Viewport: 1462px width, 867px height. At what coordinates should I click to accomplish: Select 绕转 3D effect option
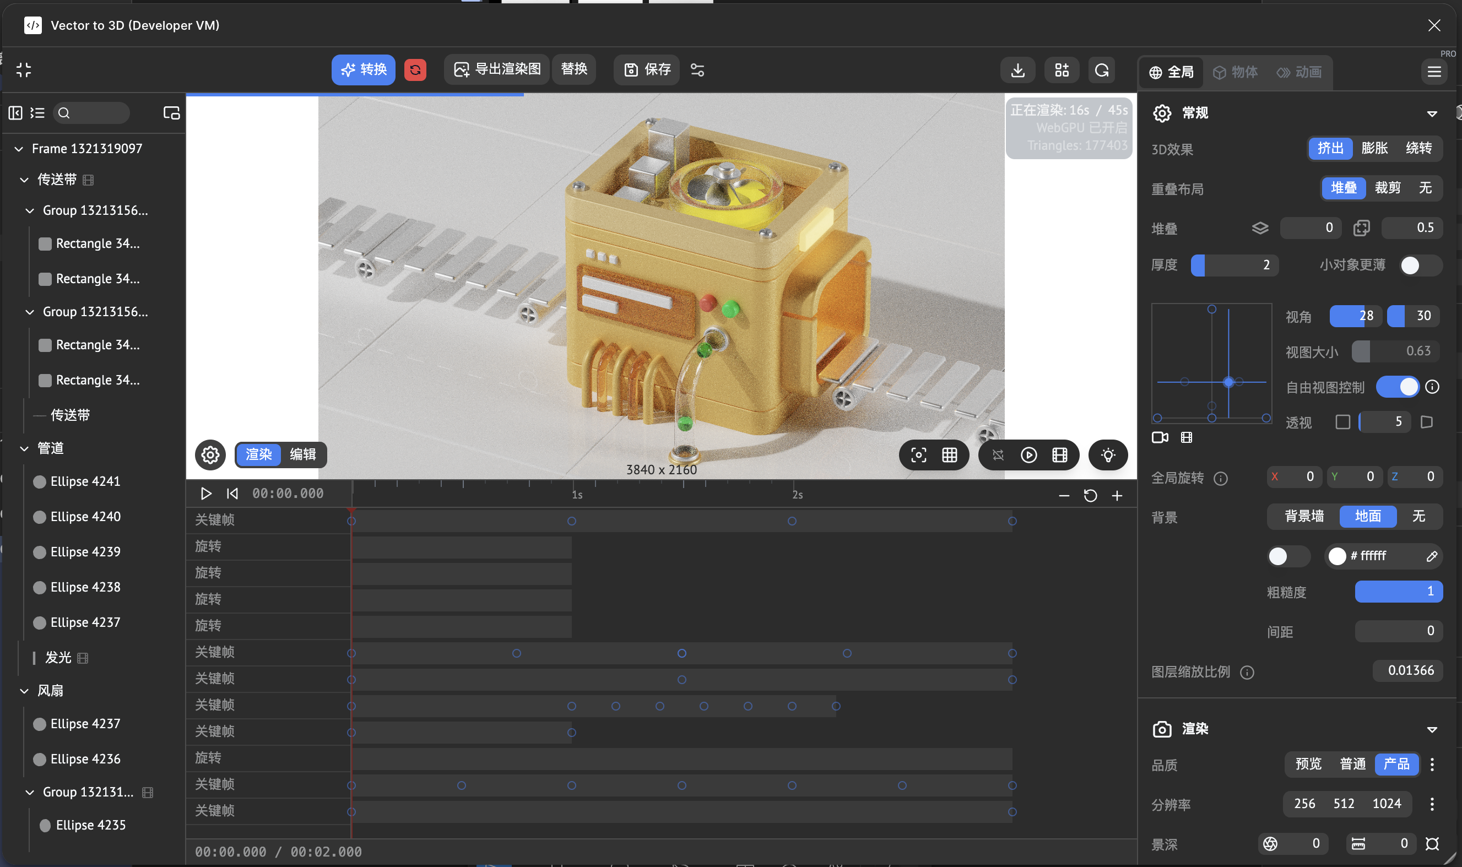[x=1418, y=148]
